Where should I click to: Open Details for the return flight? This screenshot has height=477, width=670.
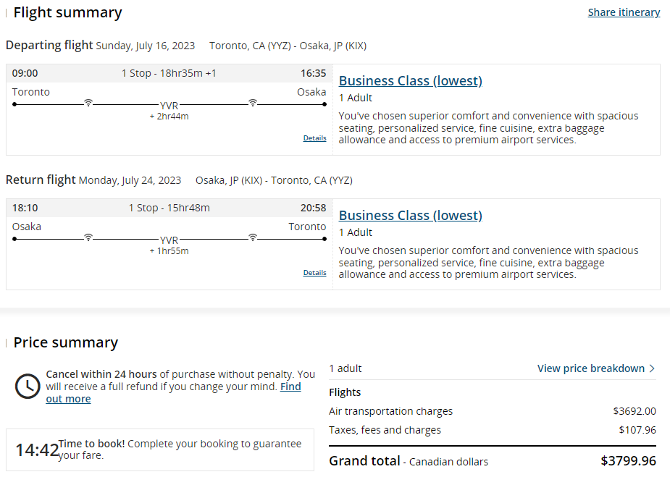[314, 272]
